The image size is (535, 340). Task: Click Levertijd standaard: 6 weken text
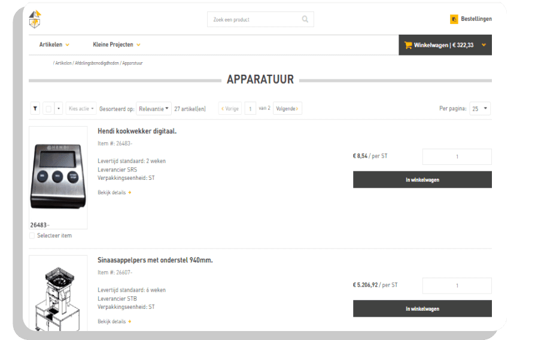pyautogui.click(x=132, y=290)
